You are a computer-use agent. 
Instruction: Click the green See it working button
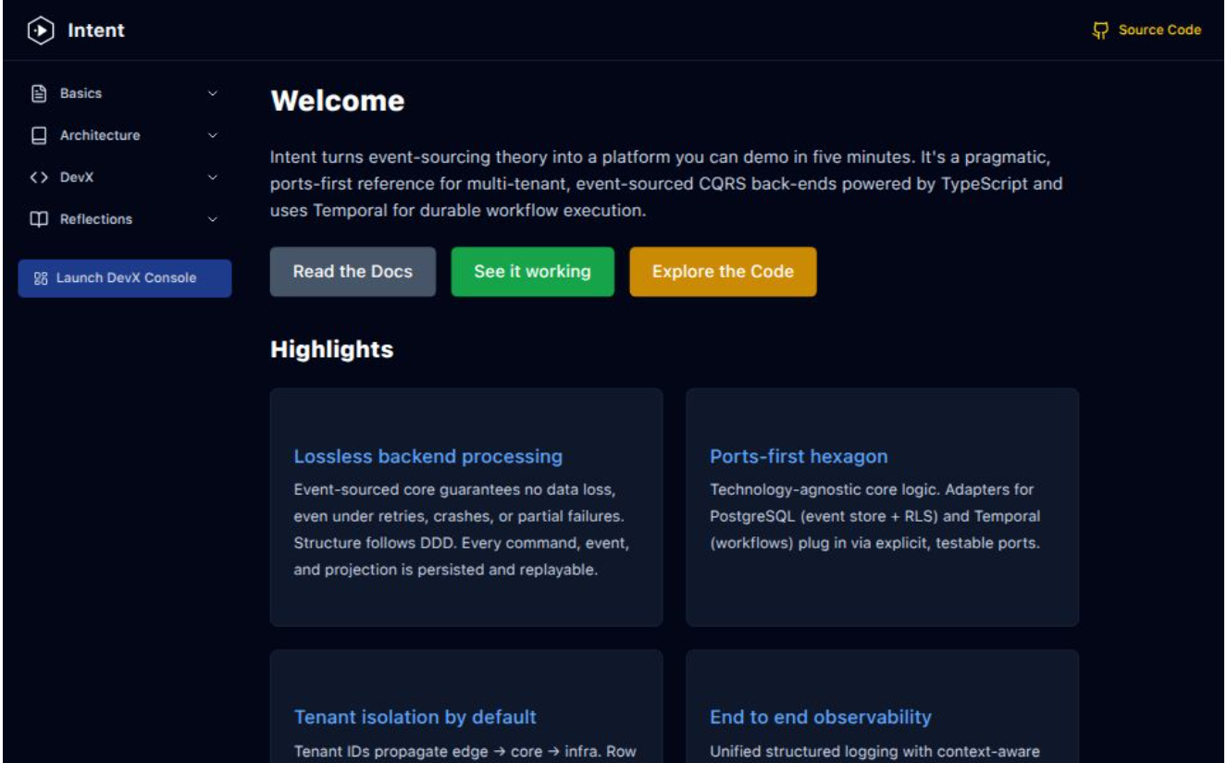[x=532, y=272]
